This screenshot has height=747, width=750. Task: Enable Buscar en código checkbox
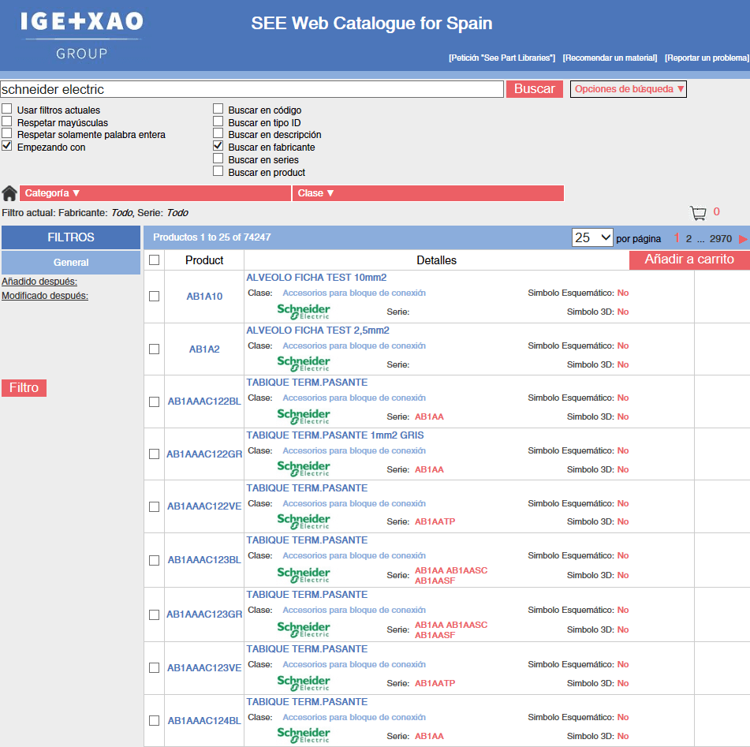pyautogui.click(x=218, y=109)
